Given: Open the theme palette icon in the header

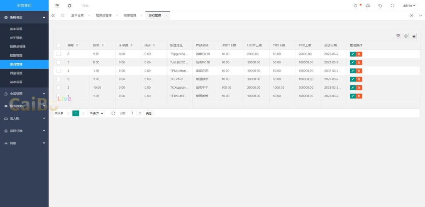Looking at the screenshot, I should point(368,5).
